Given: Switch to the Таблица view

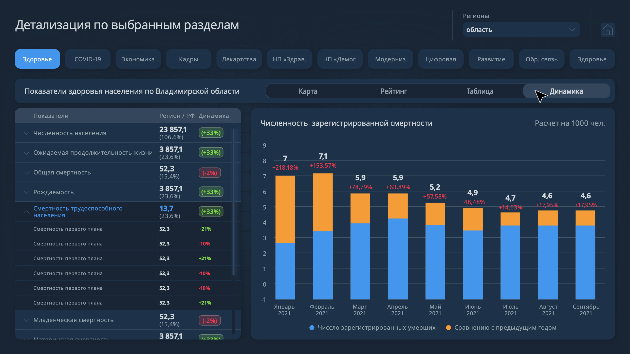Looking at the screenshot, I should 480,91.
